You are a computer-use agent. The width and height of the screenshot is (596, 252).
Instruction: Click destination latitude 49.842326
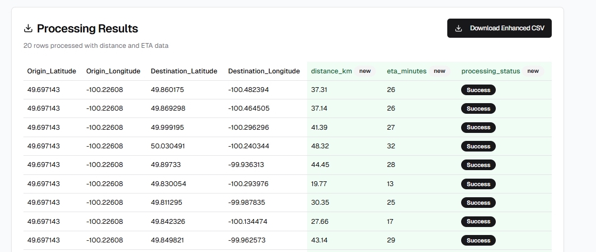point(168,221)
